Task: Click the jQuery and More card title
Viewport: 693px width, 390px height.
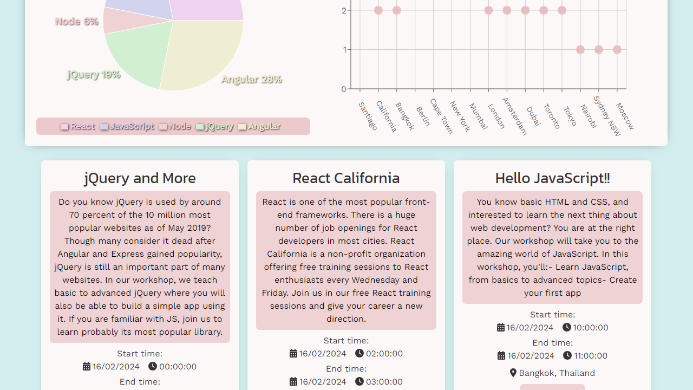Action: (140, 178)
